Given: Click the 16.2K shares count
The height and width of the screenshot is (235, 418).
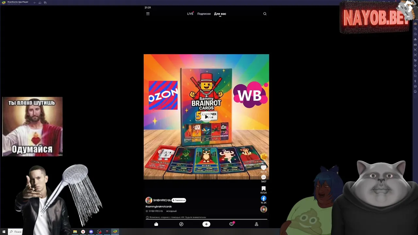Looking at the screenshot, I should click(x=264, y=203).
